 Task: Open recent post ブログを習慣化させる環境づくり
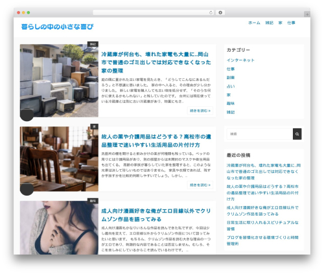(262, 240)
